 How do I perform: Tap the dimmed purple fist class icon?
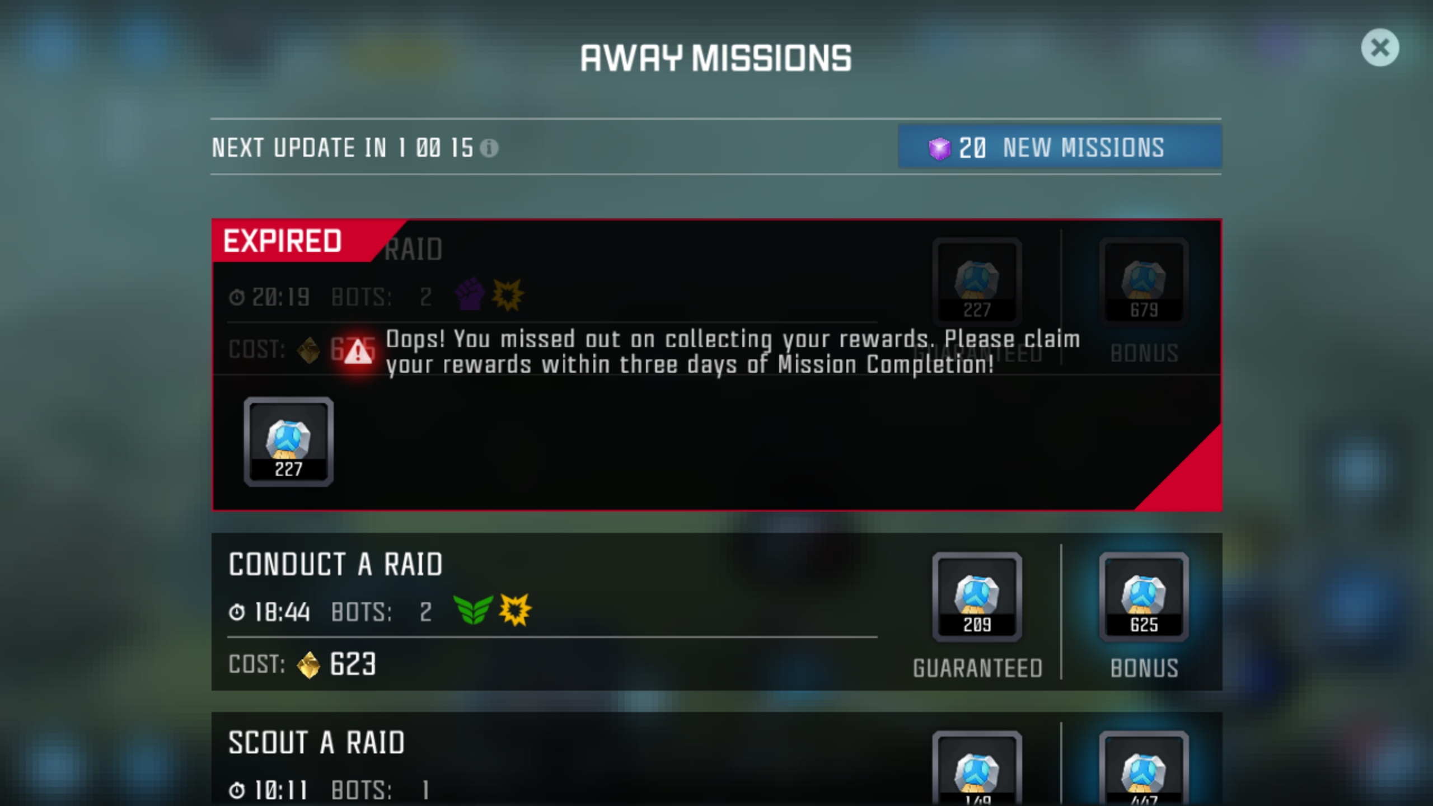tap(470, 294)
